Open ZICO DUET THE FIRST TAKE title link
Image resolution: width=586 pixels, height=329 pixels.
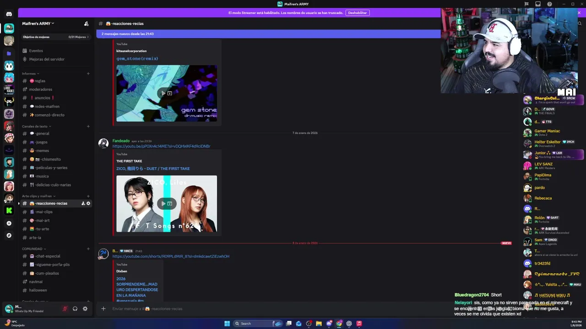click(x=153, y=169)
